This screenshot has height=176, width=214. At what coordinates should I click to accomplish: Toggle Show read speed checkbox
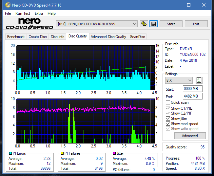pos(168,123)
